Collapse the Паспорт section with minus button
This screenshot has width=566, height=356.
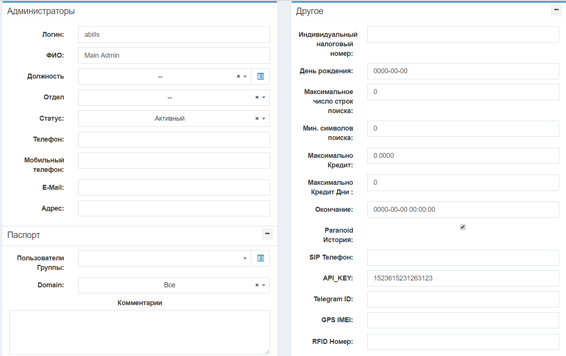coord(267,234)
